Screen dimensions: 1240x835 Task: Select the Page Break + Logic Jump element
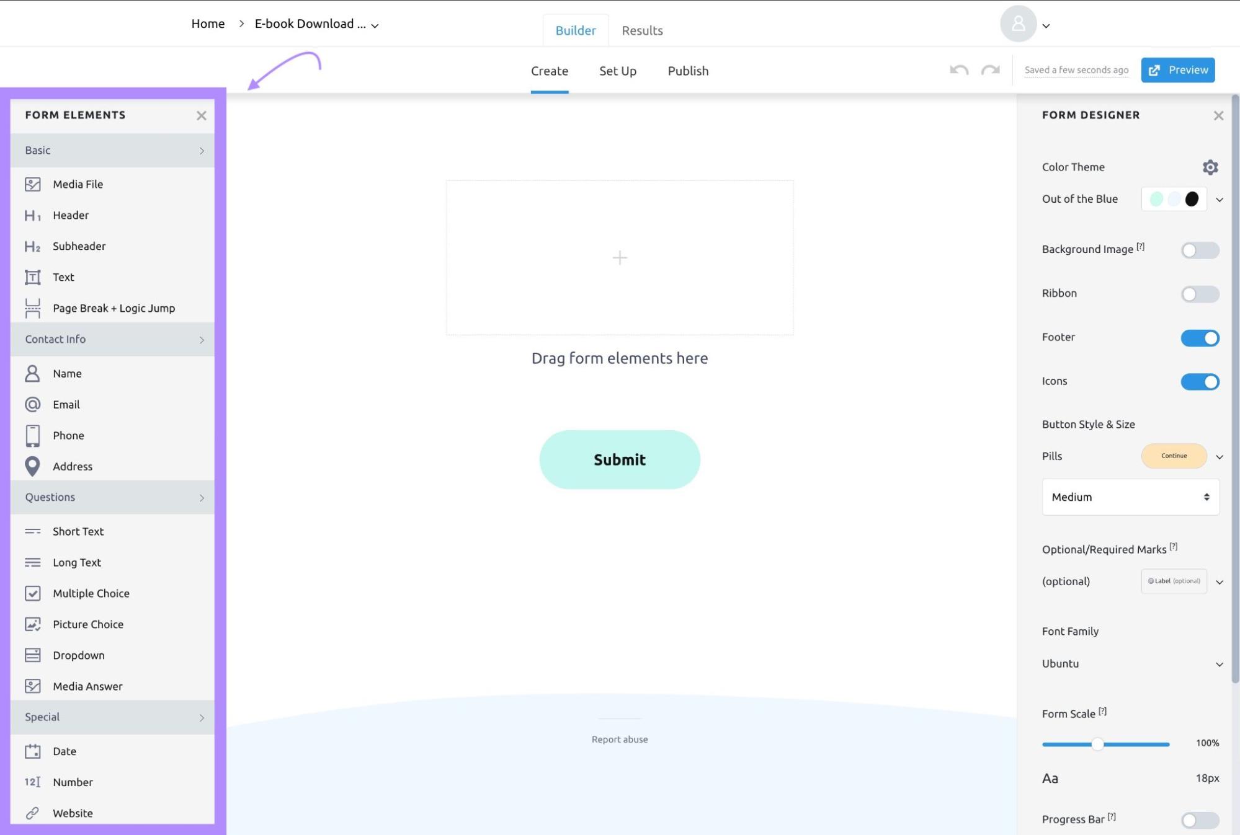[114, 308]
